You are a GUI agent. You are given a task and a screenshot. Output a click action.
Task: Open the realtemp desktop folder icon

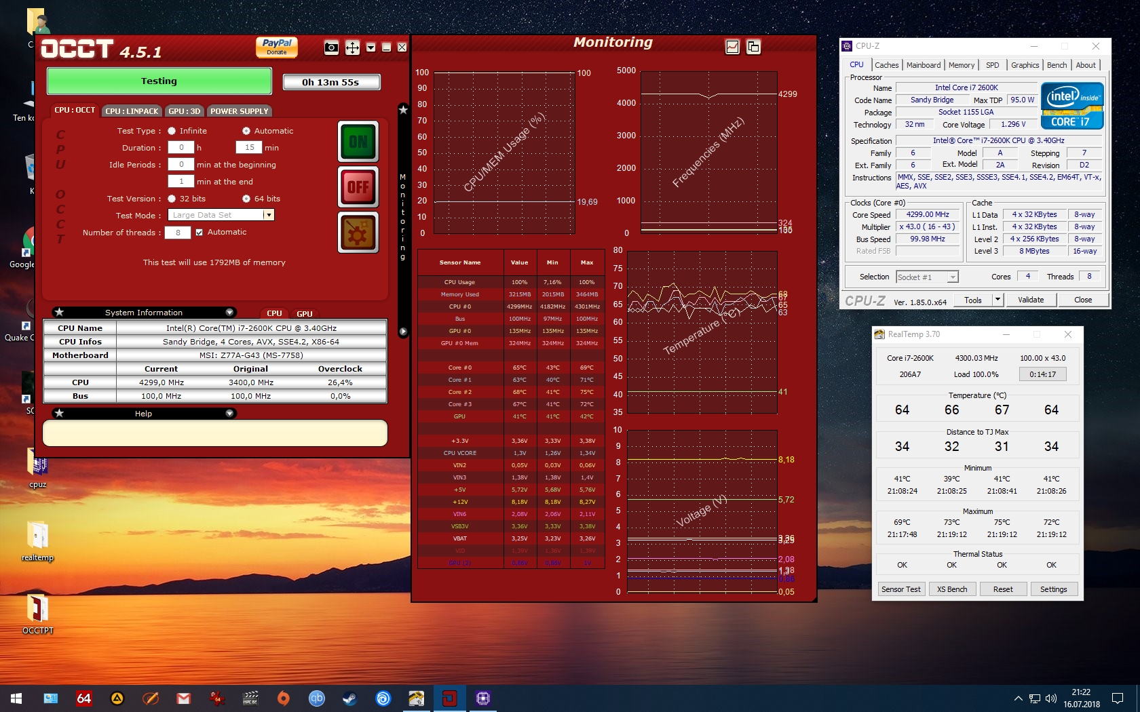click(x=38, y=541)
